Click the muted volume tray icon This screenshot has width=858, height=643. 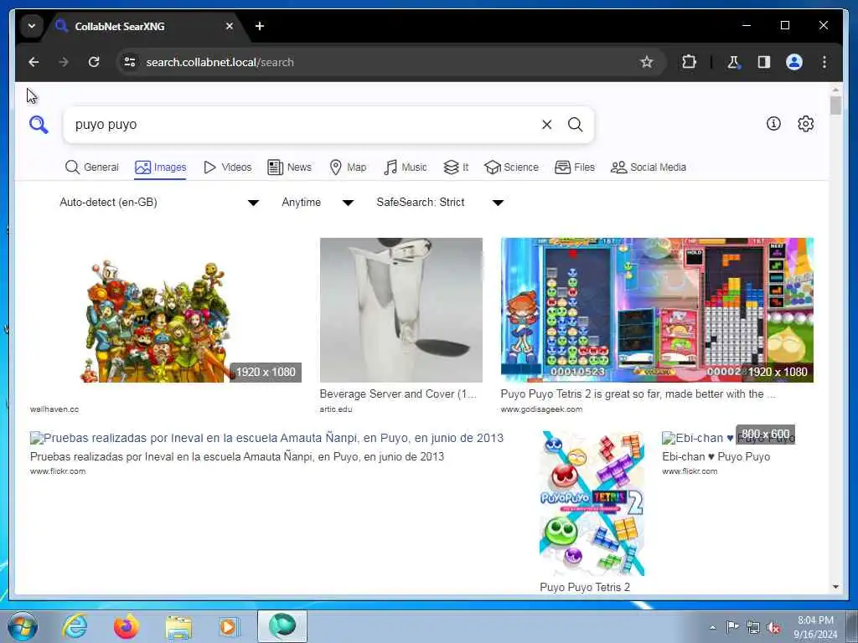click(x=773, y=628)
